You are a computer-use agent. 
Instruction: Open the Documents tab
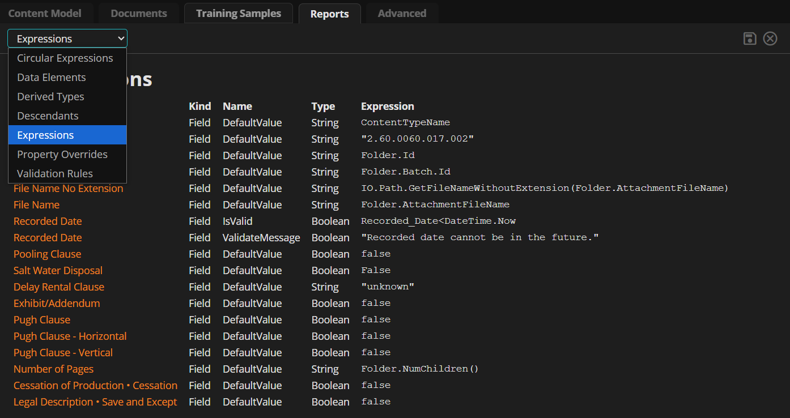pos(139,14)
